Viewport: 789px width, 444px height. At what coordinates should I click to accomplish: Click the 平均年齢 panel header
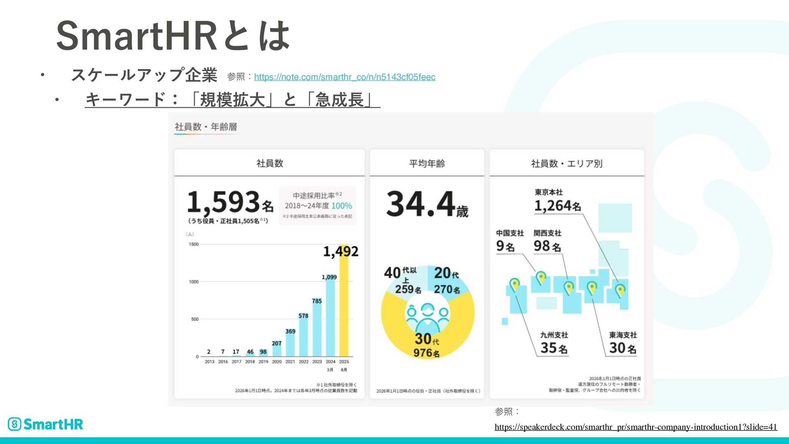[x=427, y=163]
